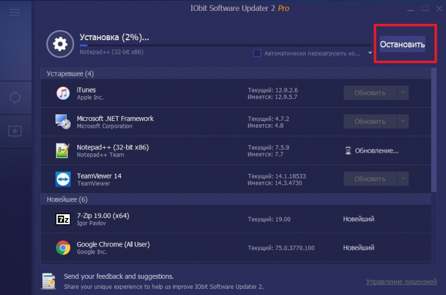Open the dropdown arrow beside iTunes Обновить

point(403,93)
